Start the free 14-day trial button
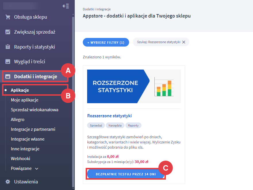This screenshot has height=190, width=253. pyautogui.click(x=126, y=174)
